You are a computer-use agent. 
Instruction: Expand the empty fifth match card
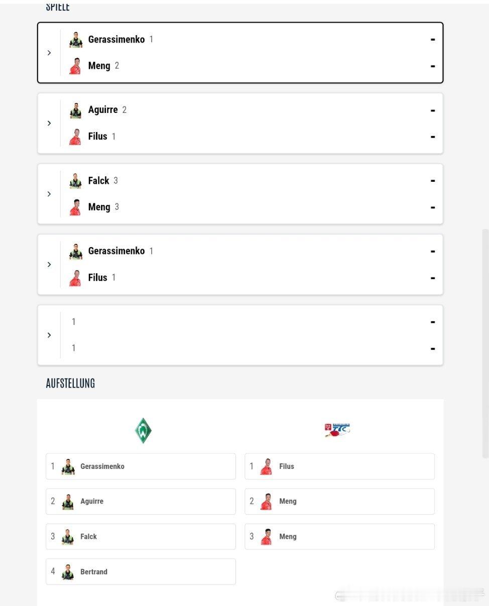[49, 335]
